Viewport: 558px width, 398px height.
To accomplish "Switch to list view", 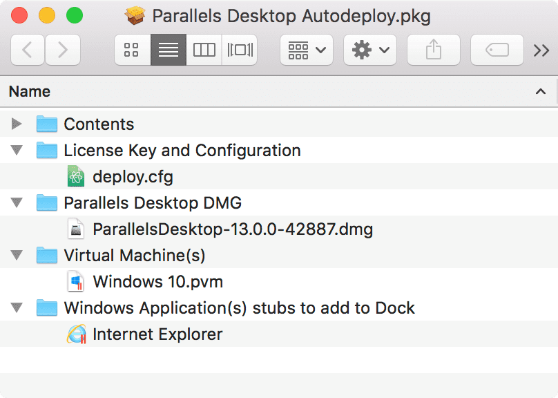I will point(169,50).
